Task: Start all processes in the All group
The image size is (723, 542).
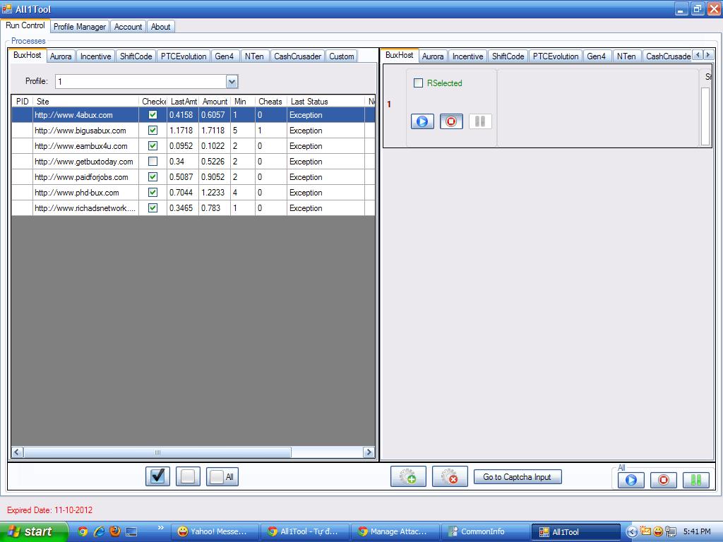Action: click(631, 480)
